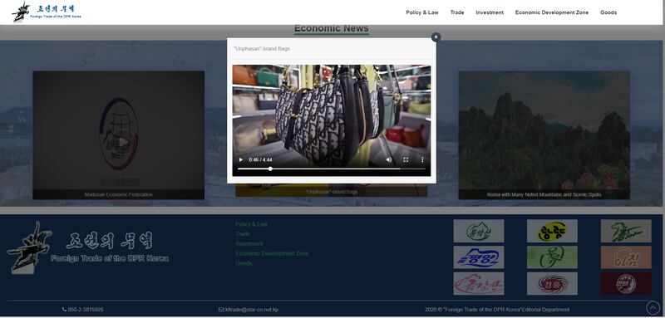This screenshot has width=665, height=318.
Task: Open the Trade menu in the top navigation
Action: point(456,12)
